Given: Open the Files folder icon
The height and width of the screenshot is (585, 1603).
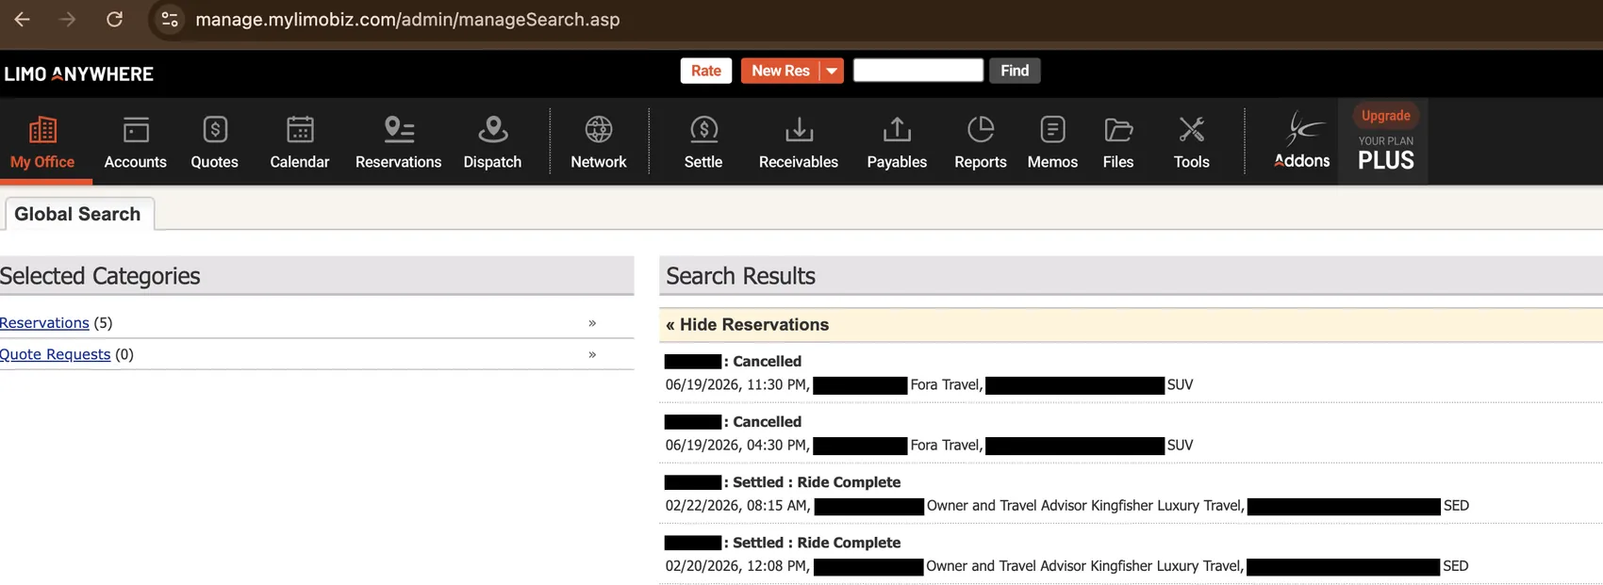Looking at the screenshot, I should pyautogui.click(x=1118, y=130).
